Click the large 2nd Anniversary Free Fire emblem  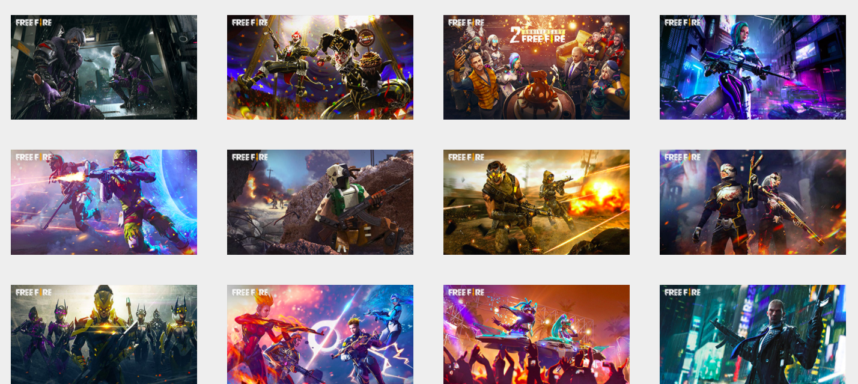click(537, 35)
